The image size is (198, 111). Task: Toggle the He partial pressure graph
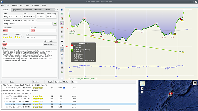point(62,27)
